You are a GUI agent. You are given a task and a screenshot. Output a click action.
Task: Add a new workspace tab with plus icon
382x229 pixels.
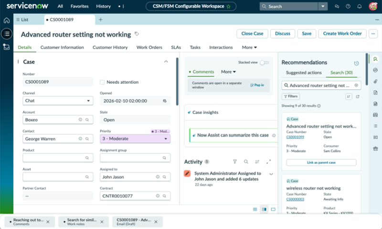pos(100,20)
